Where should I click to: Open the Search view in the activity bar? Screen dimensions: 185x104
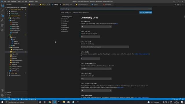2,10
